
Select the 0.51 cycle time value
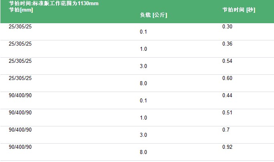(227, 112)
